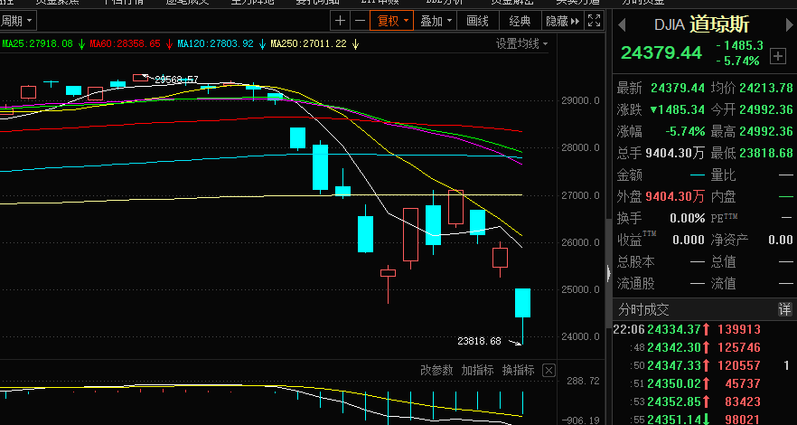Open the 复权 adjustment dropdown
The width and height of the screenshot is (797, 425).
393,20
